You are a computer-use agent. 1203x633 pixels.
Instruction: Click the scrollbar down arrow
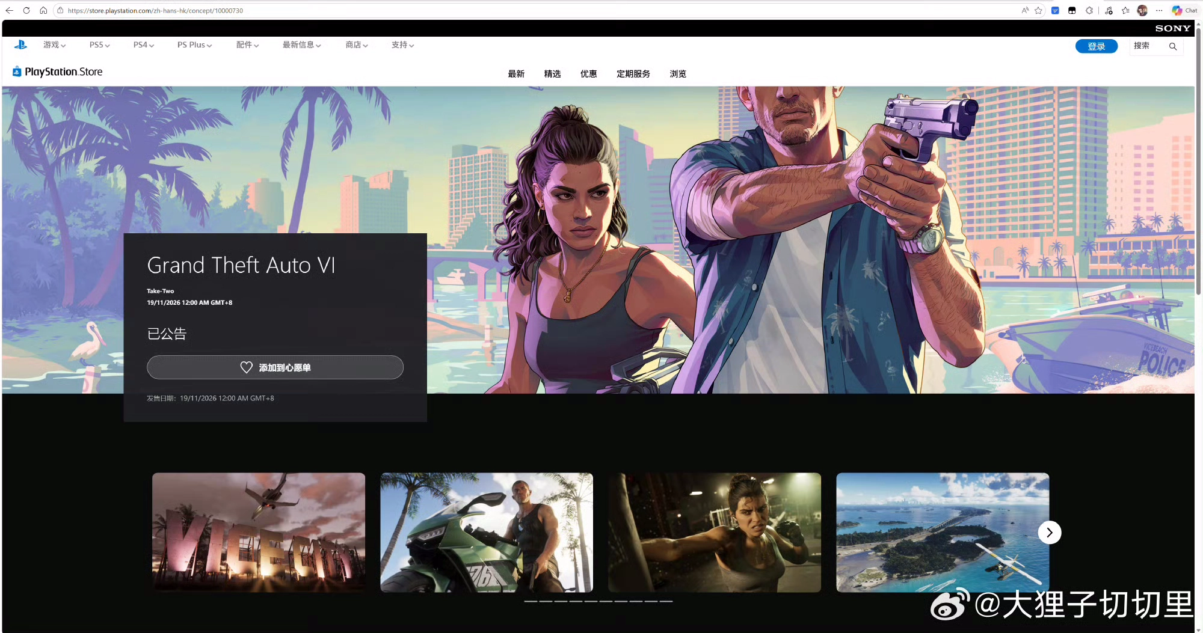click(x=1198, y=629)
